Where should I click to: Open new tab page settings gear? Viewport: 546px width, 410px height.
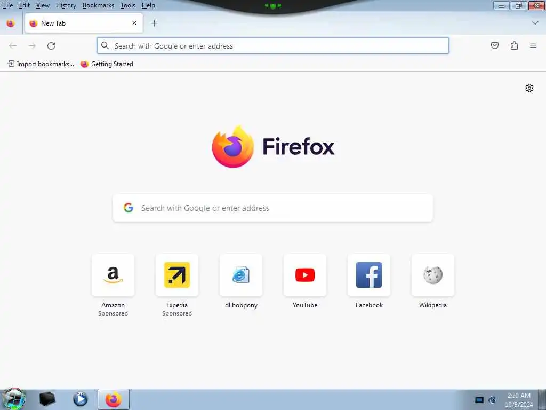pos(529,88)
